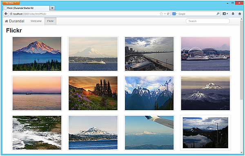Open a new tab with plus button
This screenshot has width=245, height=156.
pyautogui.click(x=52, y=8)
